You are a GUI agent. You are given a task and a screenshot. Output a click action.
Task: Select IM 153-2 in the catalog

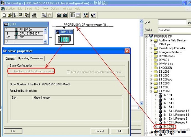point(169,127)
